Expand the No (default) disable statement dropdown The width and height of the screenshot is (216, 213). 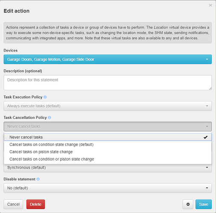click(108, 188)
